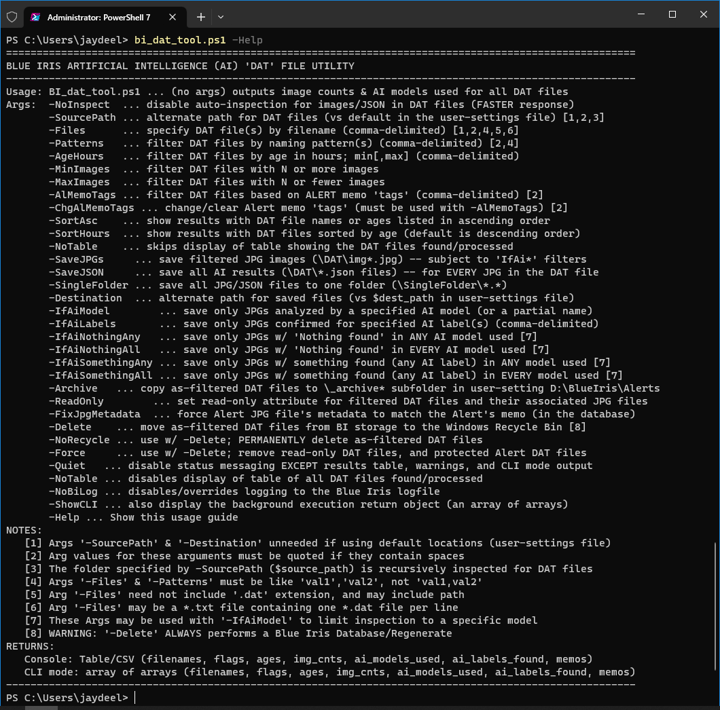Screen dimensions: 720x710
Task: Open the new tab profile dropdown
Action: [221, 17]
